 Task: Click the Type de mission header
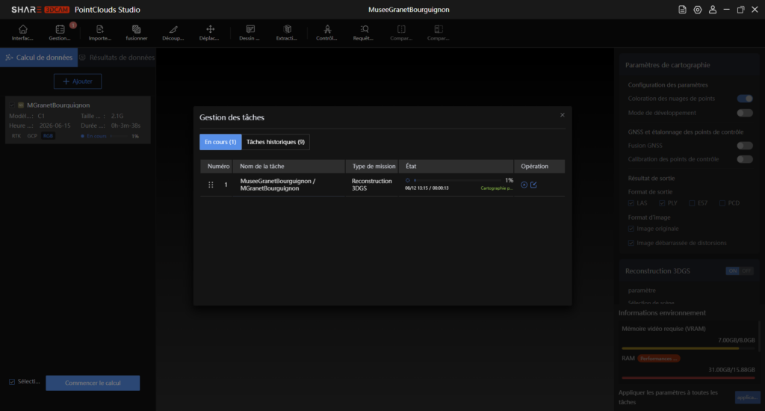pos(374,167)
